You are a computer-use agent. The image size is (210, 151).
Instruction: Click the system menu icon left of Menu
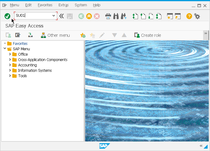click(4, 5)
